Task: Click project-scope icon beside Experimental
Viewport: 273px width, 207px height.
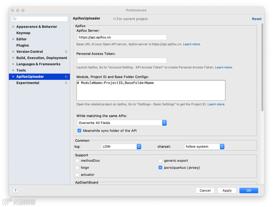Action: 66,83
